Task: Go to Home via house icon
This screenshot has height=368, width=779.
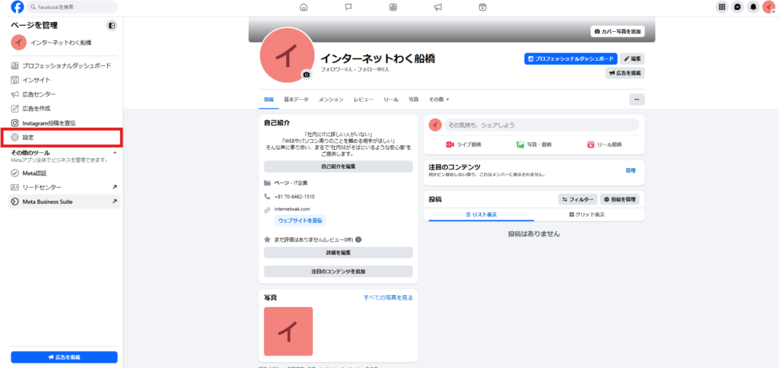Action: (x=304, y=8)
